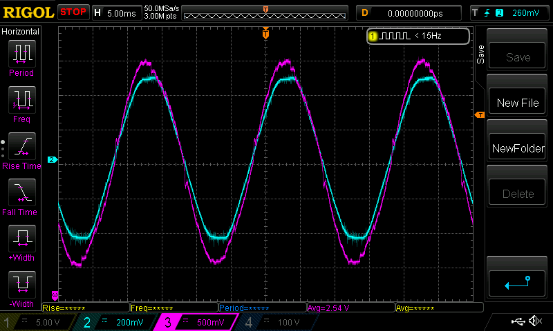Choose the Fall Time measurement icon
This screenshot has width=553, height=331.
tap(21, 192)
